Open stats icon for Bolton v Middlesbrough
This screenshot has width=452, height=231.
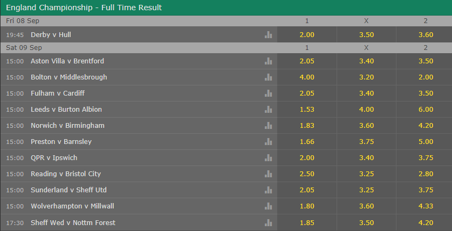point(268,77)
